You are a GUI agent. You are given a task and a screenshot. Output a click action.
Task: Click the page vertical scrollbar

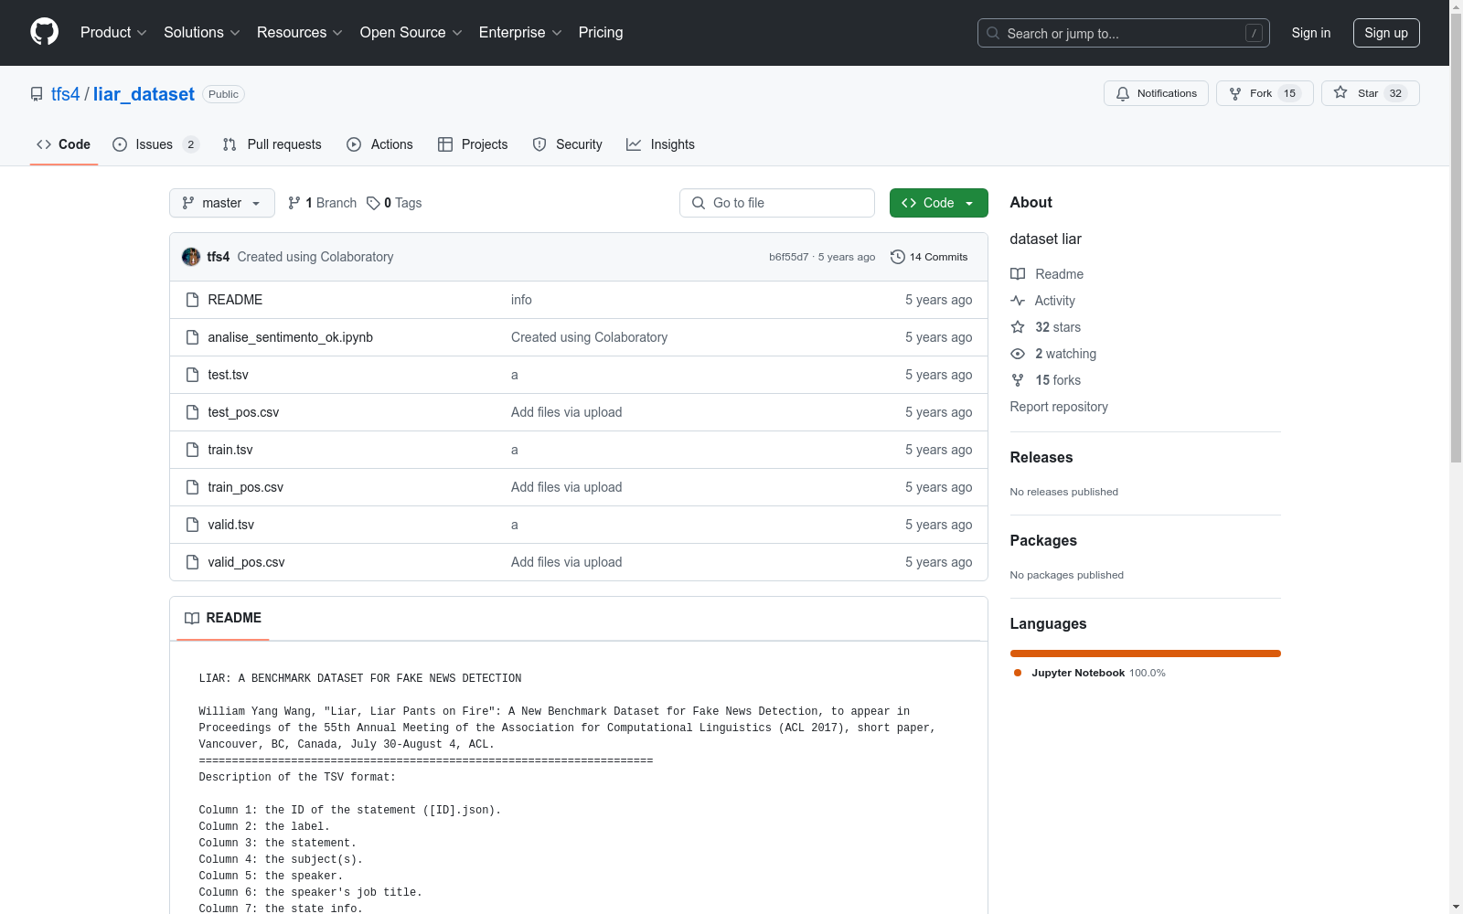pyautogui.click(x=1456, y=238)
